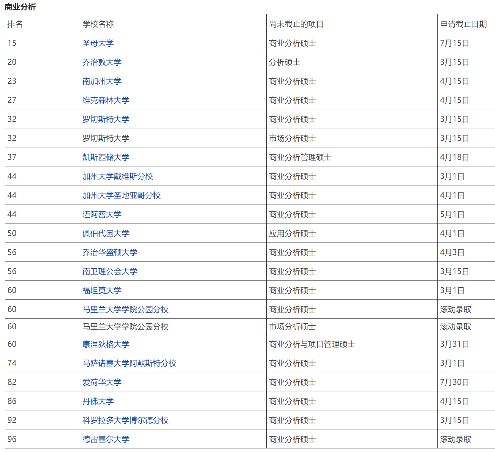The width and height of the screenshot is (495, 452).
Task: Open the 南卫理公会大学 link
Action: tap(110, 271)
